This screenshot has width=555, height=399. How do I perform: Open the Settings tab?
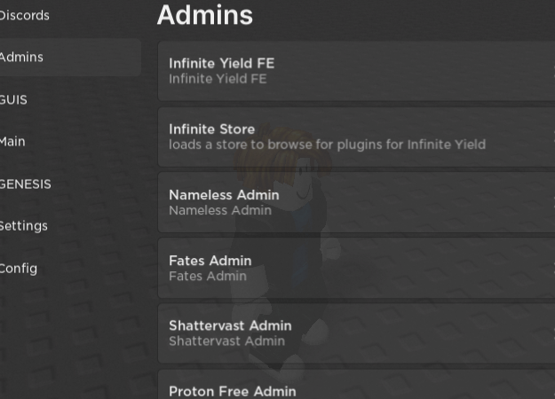(23, 226)
